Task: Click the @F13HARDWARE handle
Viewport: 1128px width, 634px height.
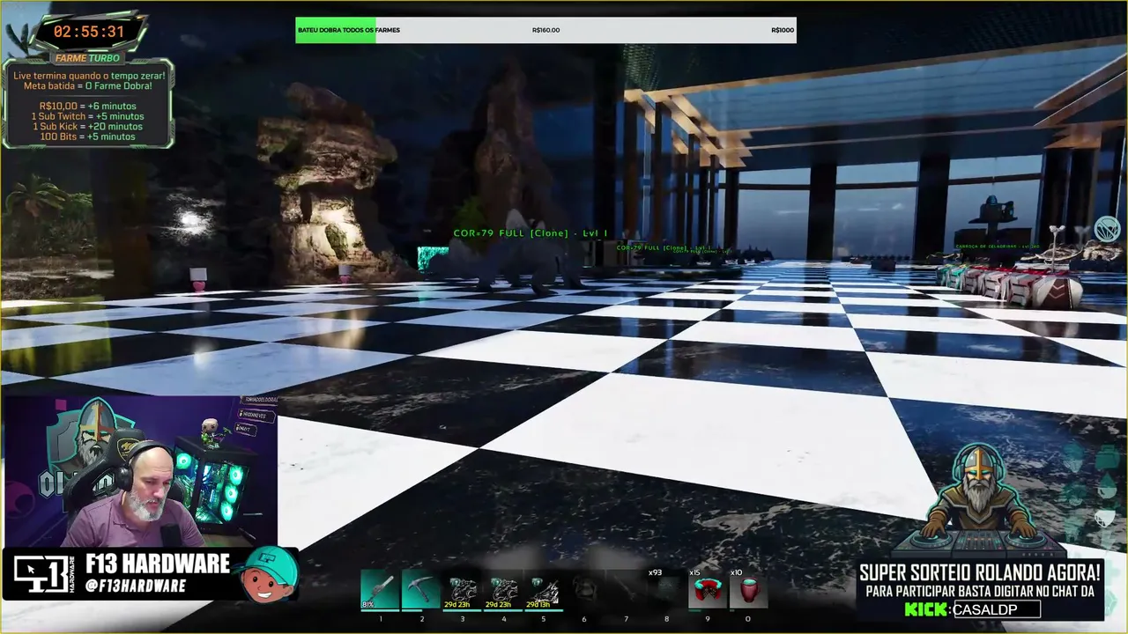Action: click(136, 586)
